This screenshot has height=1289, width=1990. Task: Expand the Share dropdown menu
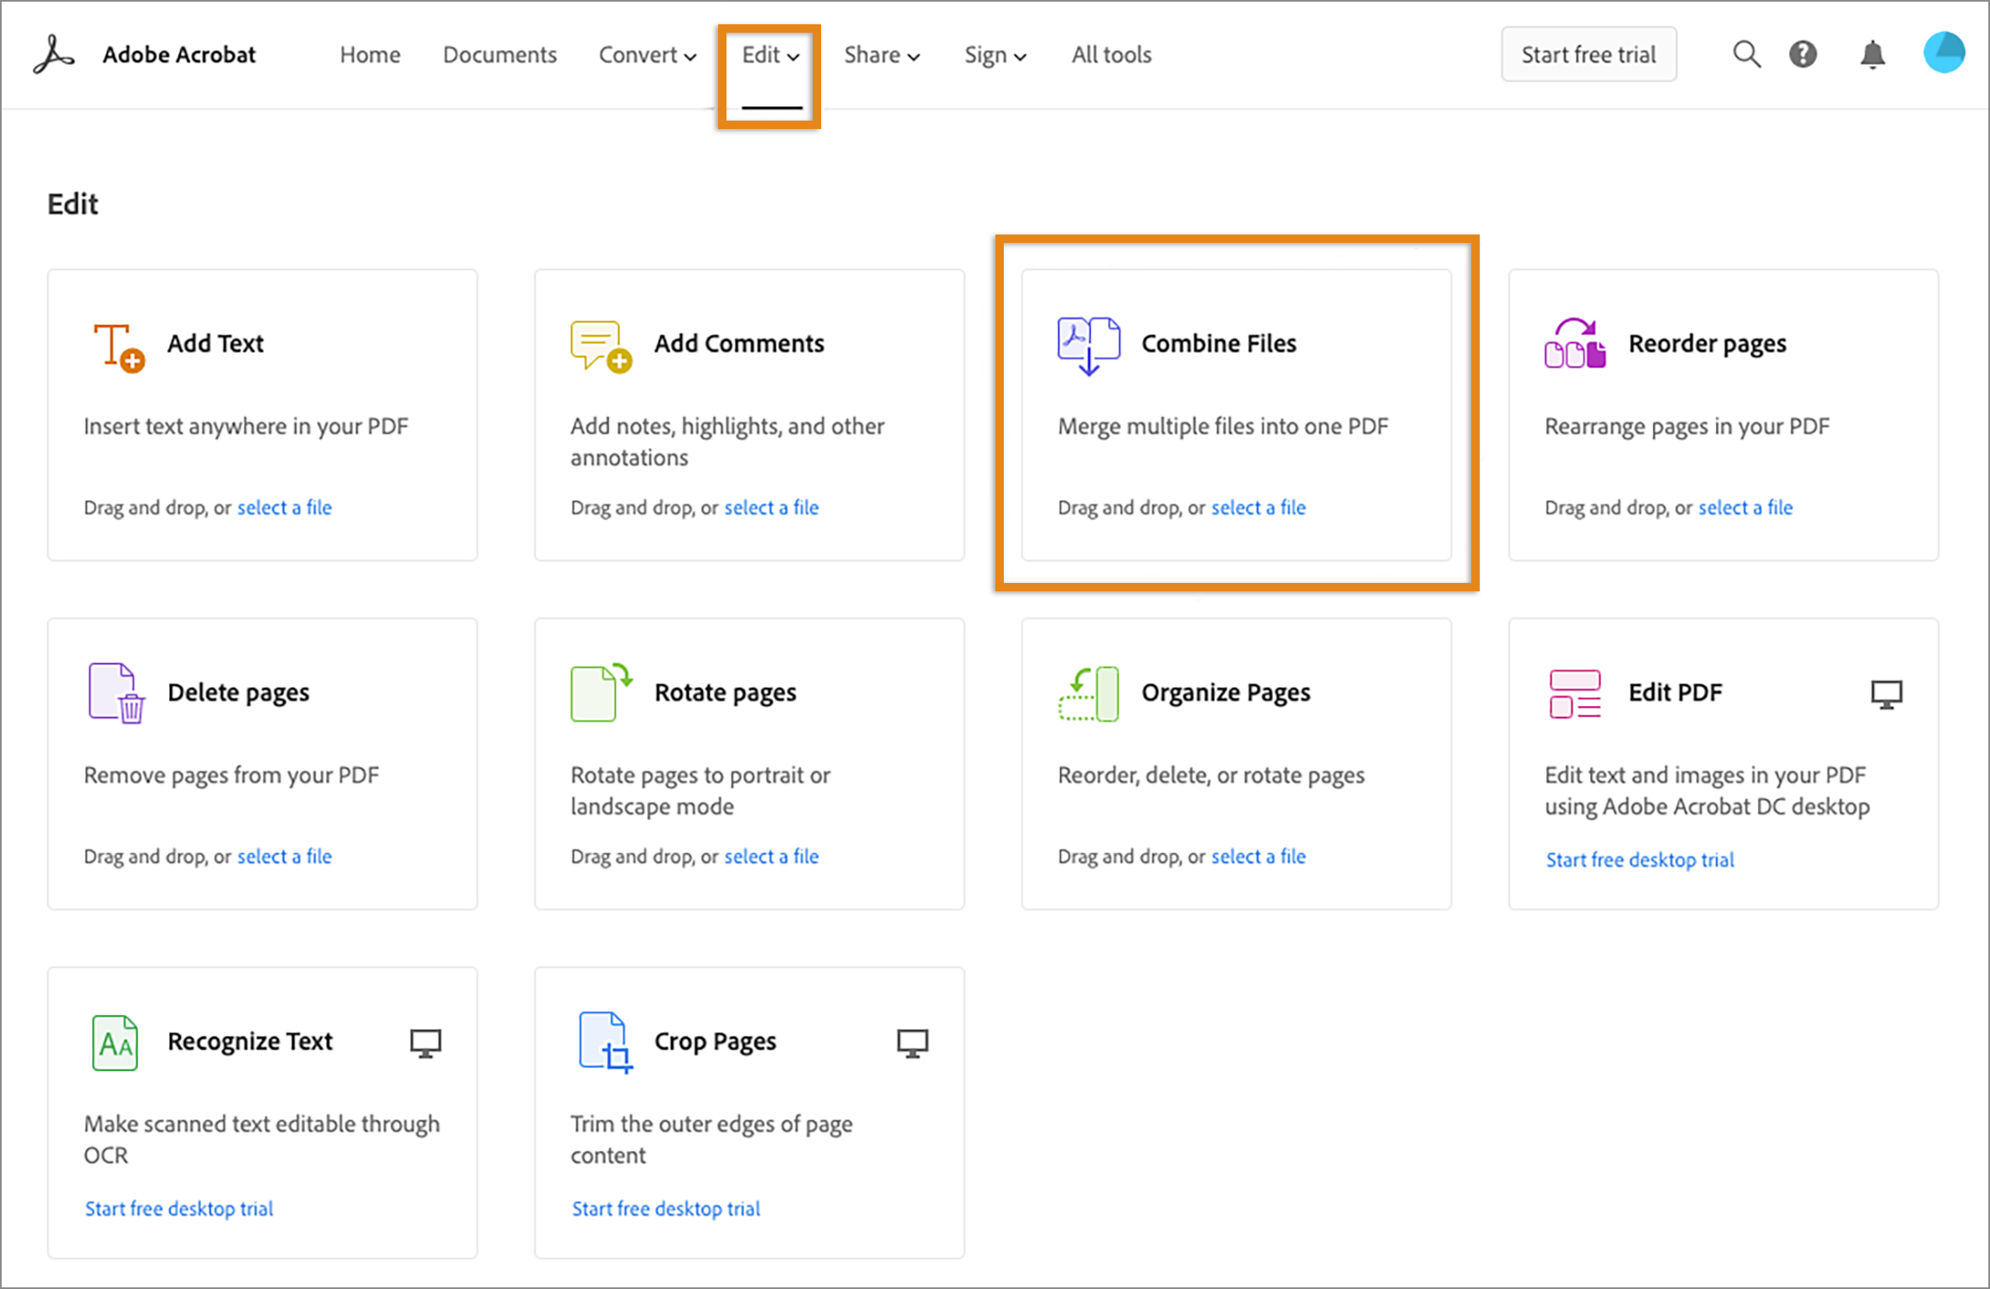[881, 55]
